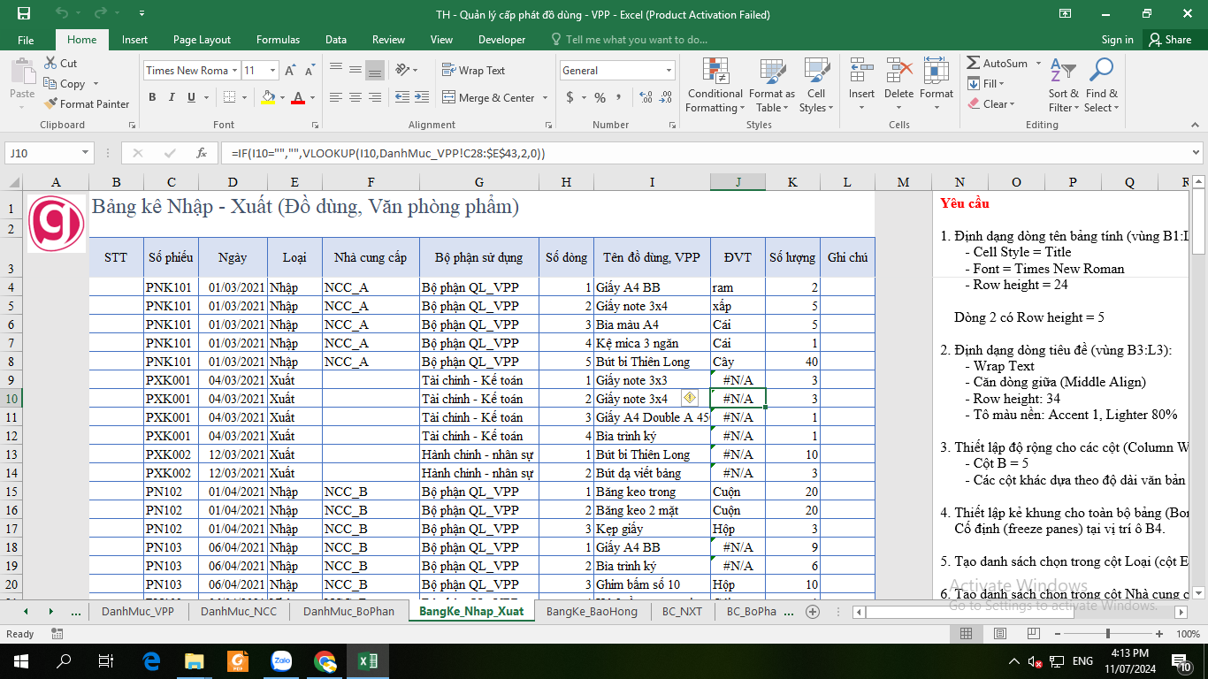Image resolution: width=1208 pixels, height=679 pixels.
Task: Click the Paste clipboard icon
Action: pos(22,72)
